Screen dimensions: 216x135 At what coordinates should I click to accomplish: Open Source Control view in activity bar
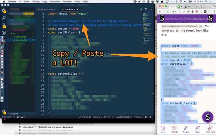4,26
